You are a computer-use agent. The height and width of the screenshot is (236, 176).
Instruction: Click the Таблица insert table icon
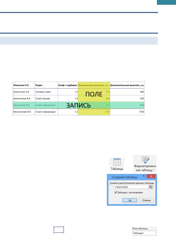117,164
